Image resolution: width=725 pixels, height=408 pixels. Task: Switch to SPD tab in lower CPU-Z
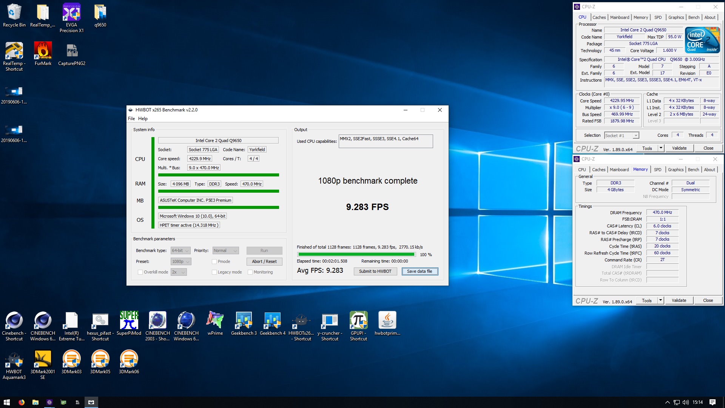(657, 170)
